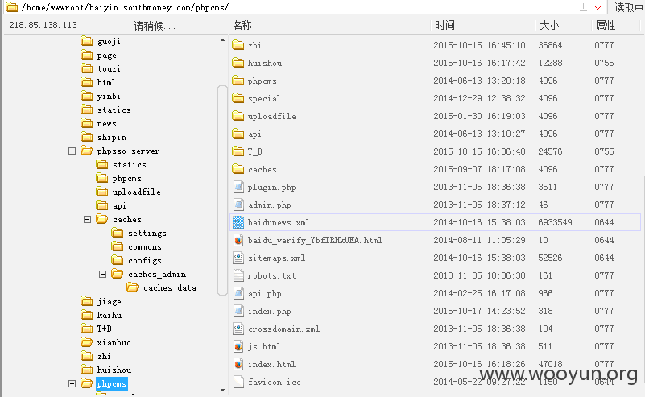Select zhi folder icon in file list

(x=238, y=45)
